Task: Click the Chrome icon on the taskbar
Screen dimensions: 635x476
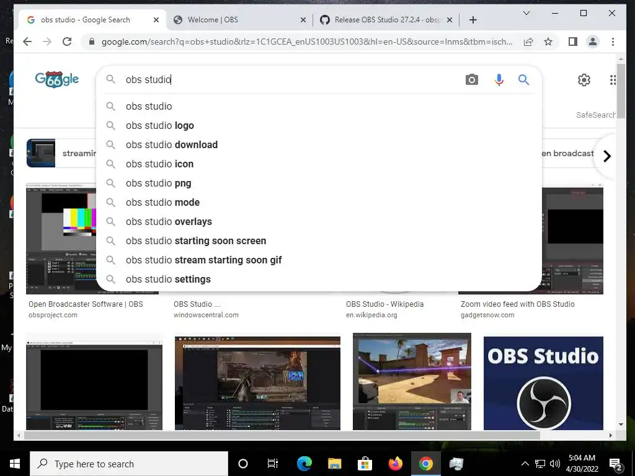Action: (x=425, y=464)
